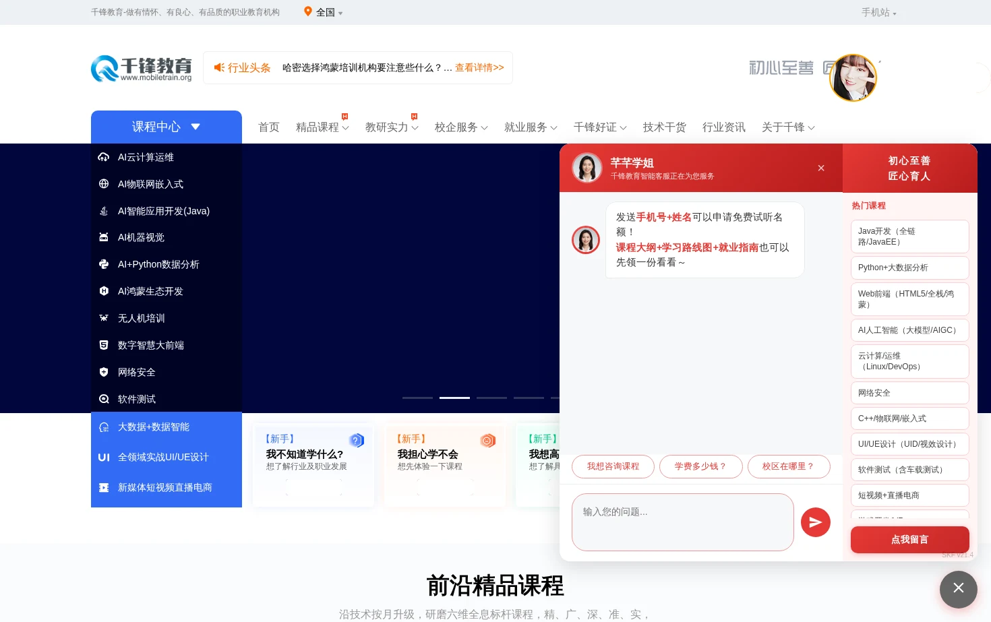Expand the 千锋好证 nav menu
The height and width of the screenshot is (622, 991).
[x=600, y=127]
